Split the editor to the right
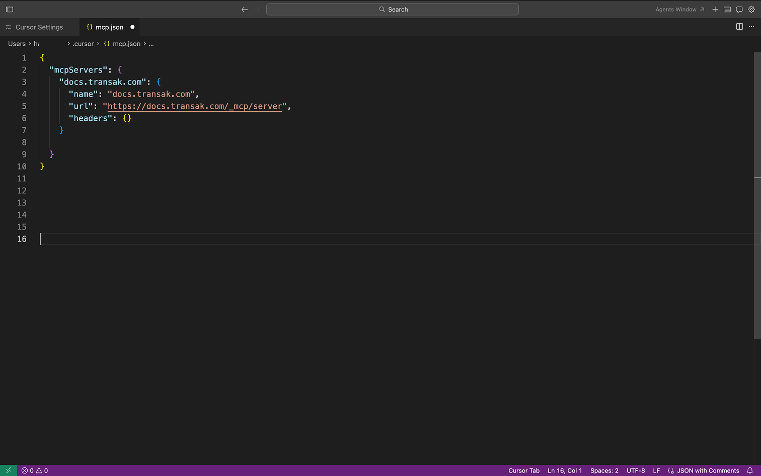Screen dimensions: 761x476 coord(739,27)
